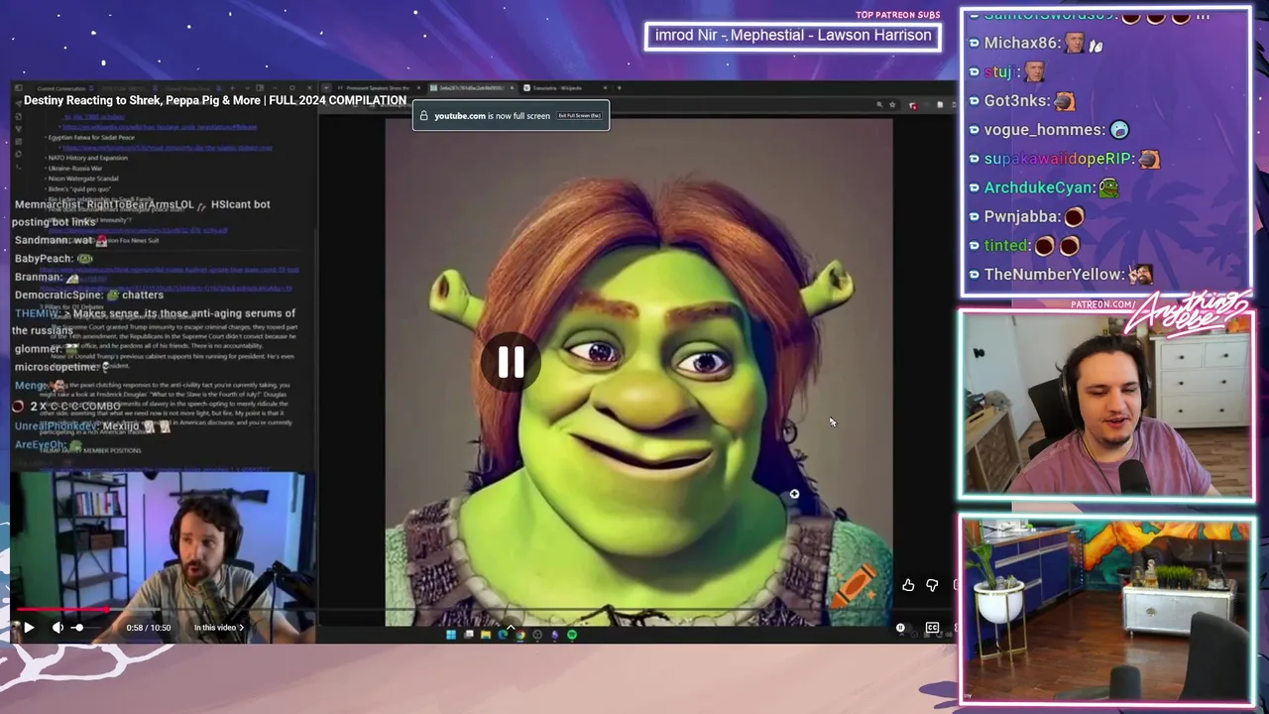Open the purple Obsidian icon in inner taskbar
Screen dimensions: 1269x714
[554, 635]
